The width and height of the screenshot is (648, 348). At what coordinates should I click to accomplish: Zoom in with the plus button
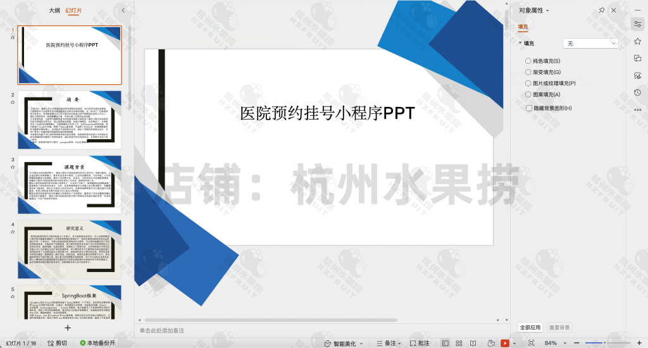639,343
